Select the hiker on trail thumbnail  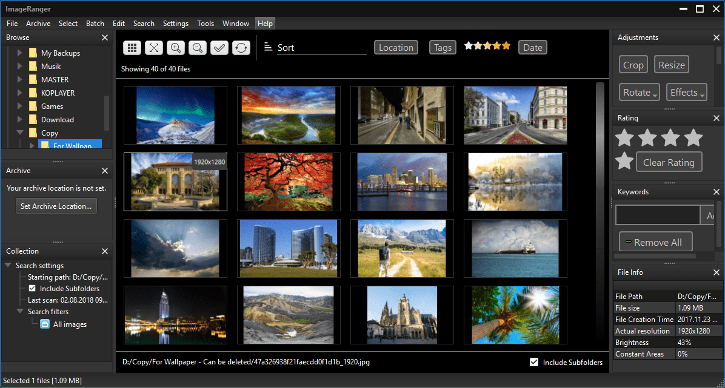tap(402, 249)
